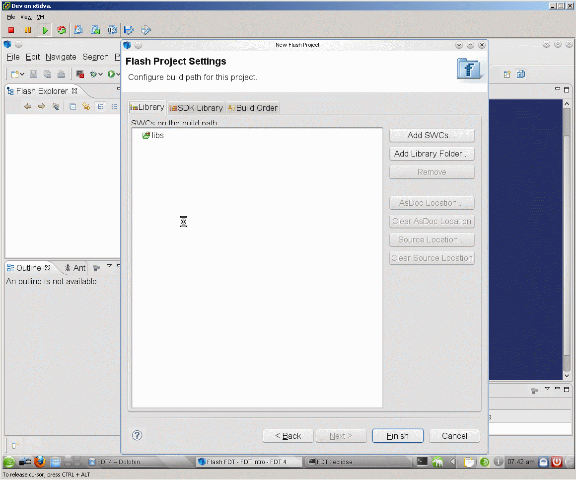
Task: Toggle hierarchical layout in Flash Explorer
Action: click(x=100, y=107)
